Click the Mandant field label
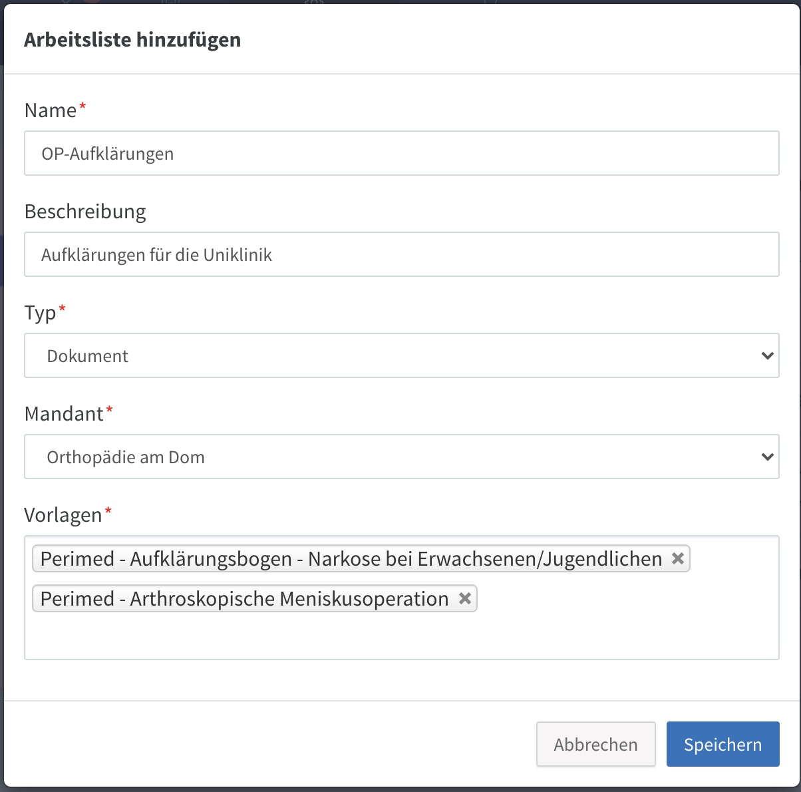801x792 pixels. click(x=64, y=414)
